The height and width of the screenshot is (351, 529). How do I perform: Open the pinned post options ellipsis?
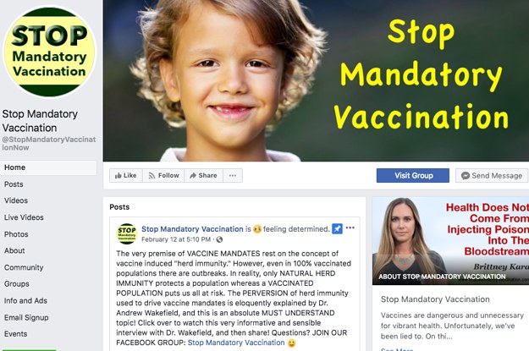[350, 228]
